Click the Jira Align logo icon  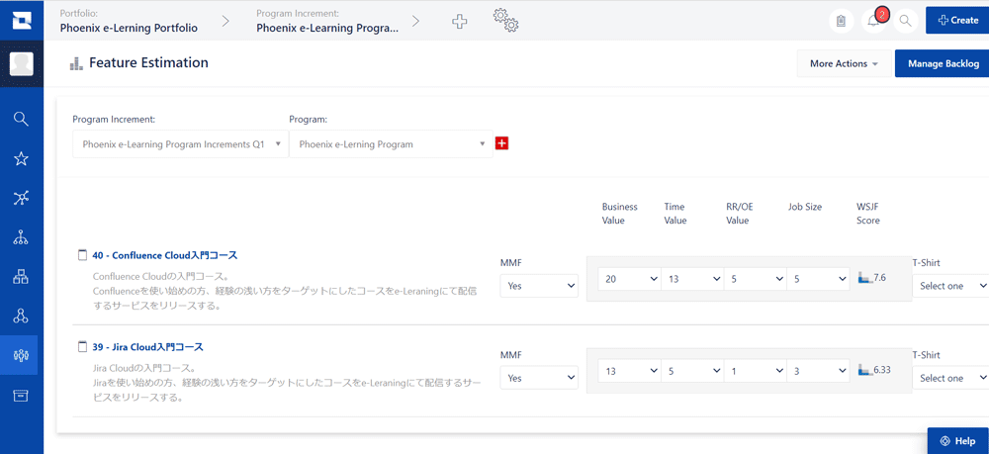click(22, 20)
